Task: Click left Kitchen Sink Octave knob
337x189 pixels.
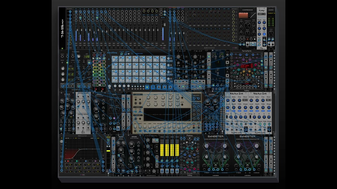Action: pyautogui.click(x=228, y=100)
